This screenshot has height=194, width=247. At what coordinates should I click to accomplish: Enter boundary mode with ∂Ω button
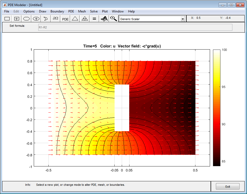[x=56, y=19]
